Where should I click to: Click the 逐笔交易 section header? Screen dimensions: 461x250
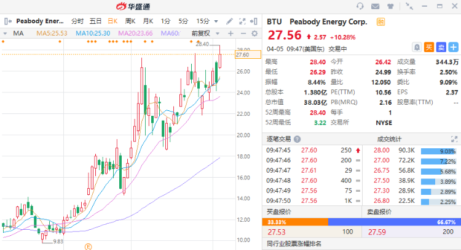(278, 139)
